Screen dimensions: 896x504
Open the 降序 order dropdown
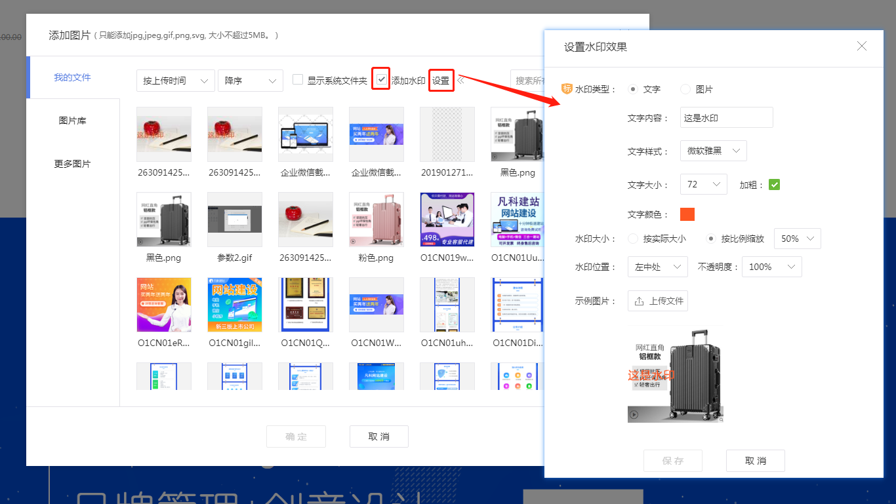pos(251,81)
